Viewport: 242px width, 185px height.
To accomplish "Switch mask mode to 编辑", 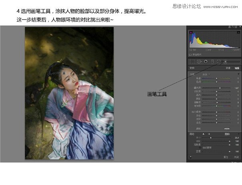I will [237, 68].
